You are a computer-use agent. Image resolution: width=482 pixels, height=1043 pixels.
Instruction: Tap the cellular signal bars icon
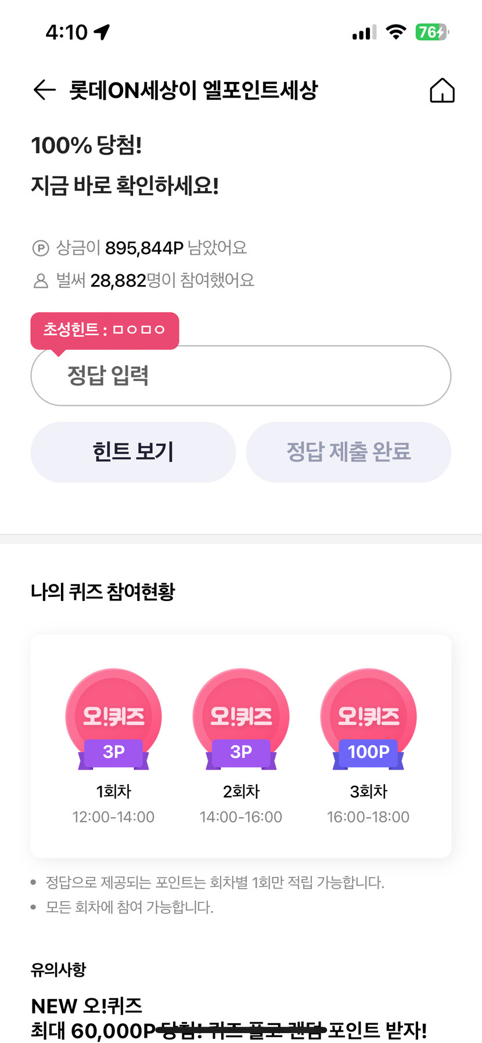[x=364, y=33]
